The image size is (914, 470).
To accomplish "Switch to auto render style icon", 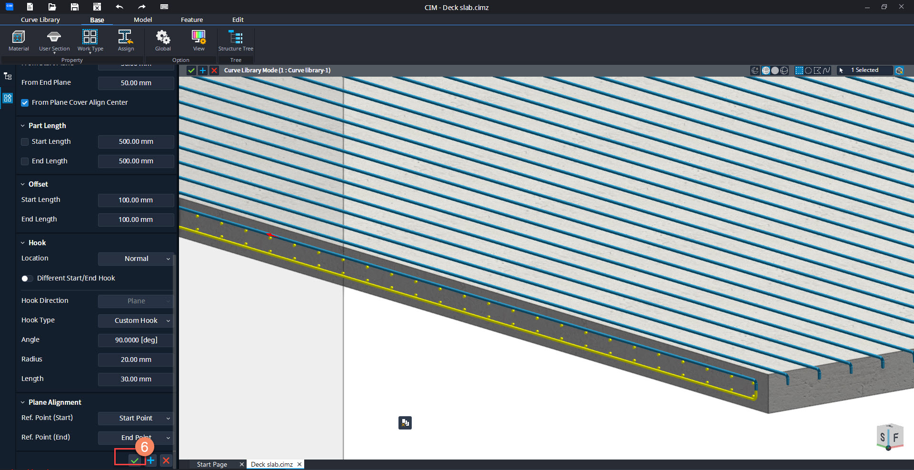I will 755,70.
